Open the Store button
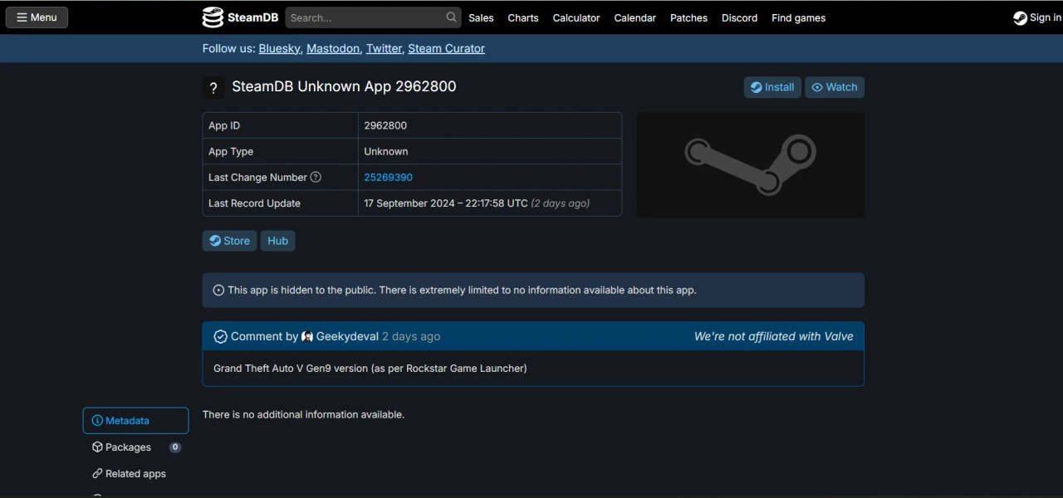 tap(229, 241)
